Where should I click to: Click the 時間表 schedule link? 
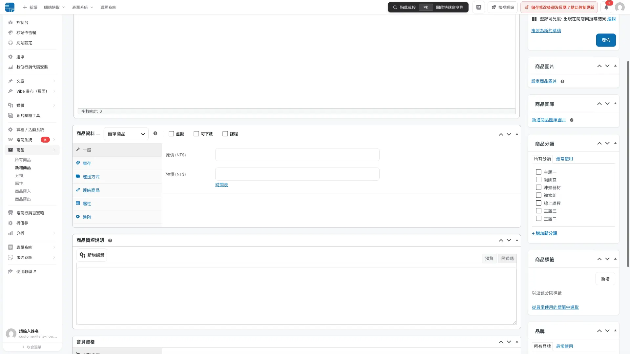coord(221,185)
